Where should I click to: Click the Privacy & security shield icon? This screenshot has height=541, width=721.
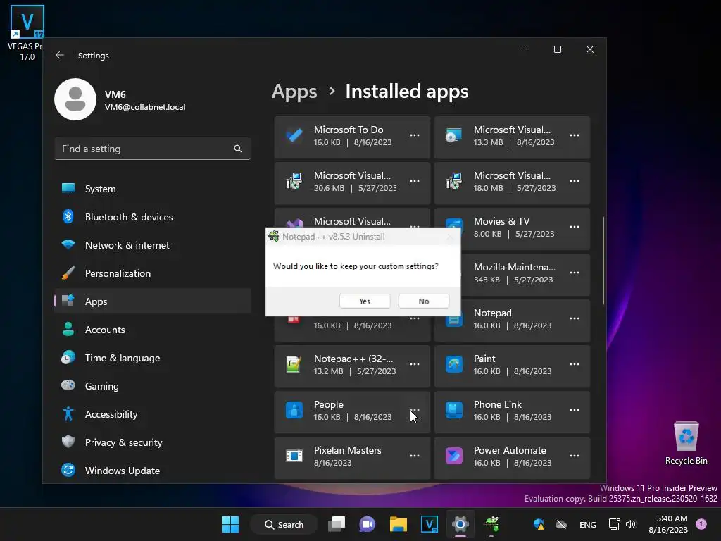68,442
